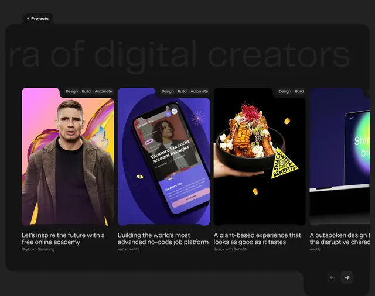Image resolution: width=375 pixels, height=296 pixels.
Task: Open 'A plant-based experience' project title
Action: pyautogui.click(x=257, y=239)
